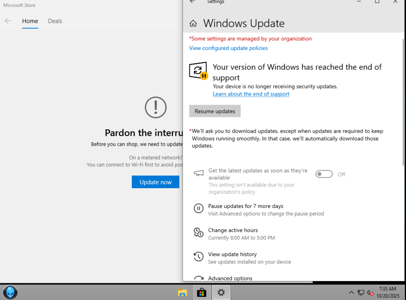Open Microsoft Store taskbar icon
This screenshot has width=406, height=300.
point(201,293)
